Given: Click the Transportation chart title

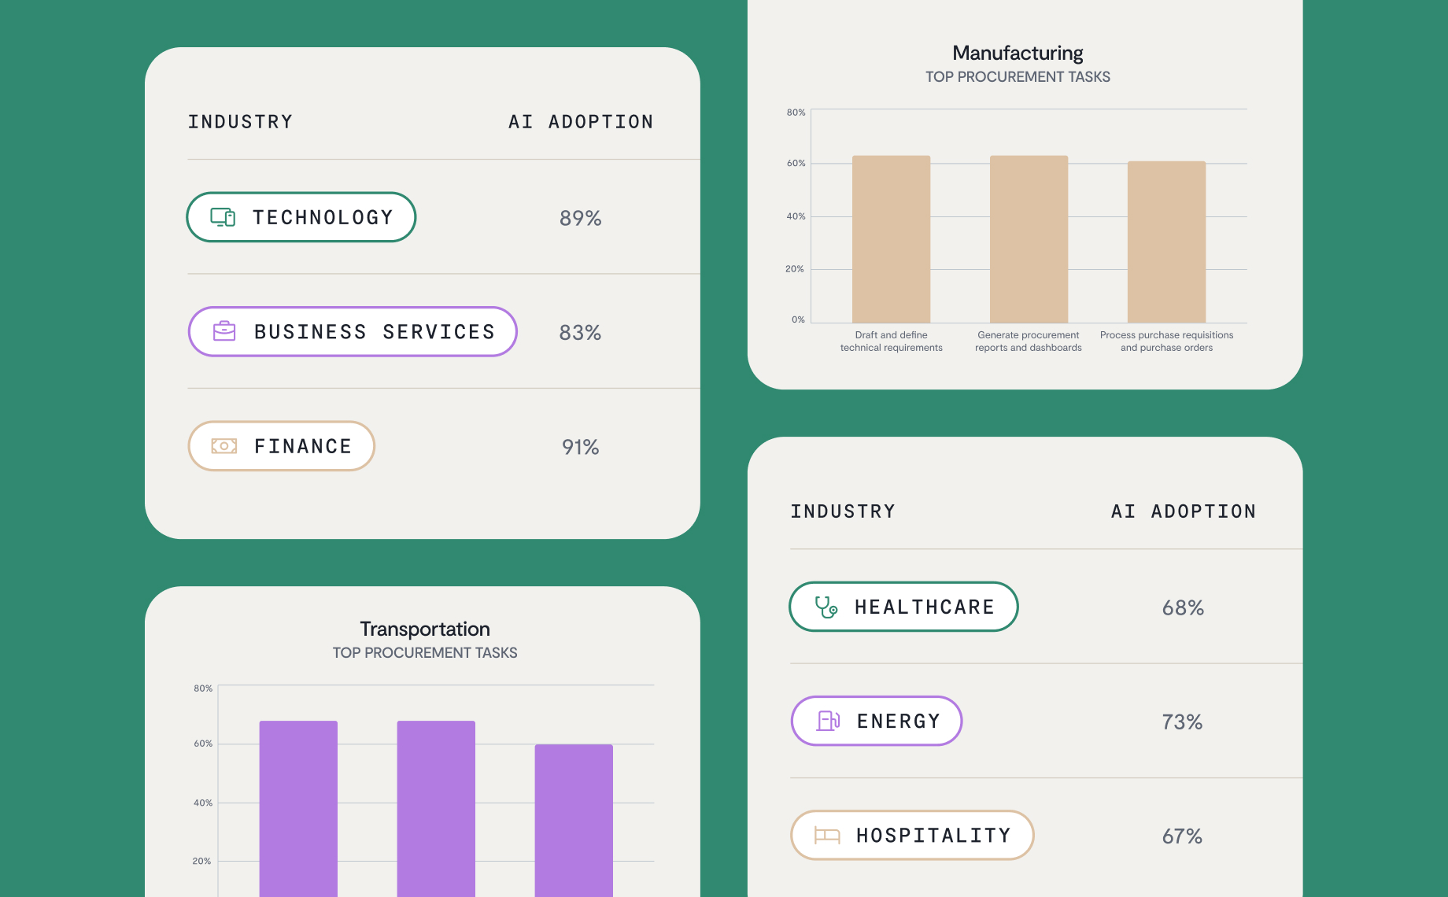Looking at the screenshot, I should tap(425, 629).
